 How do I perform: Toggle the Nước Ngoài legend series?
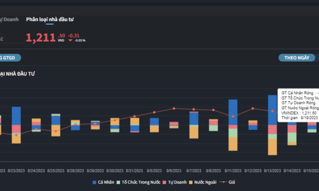pyautogui.click(x=203, y=182)
